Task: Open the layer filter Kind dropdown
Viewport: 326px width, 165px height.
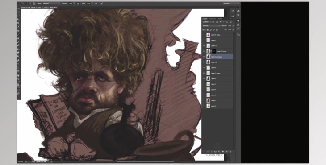Action: pos(209,22)
